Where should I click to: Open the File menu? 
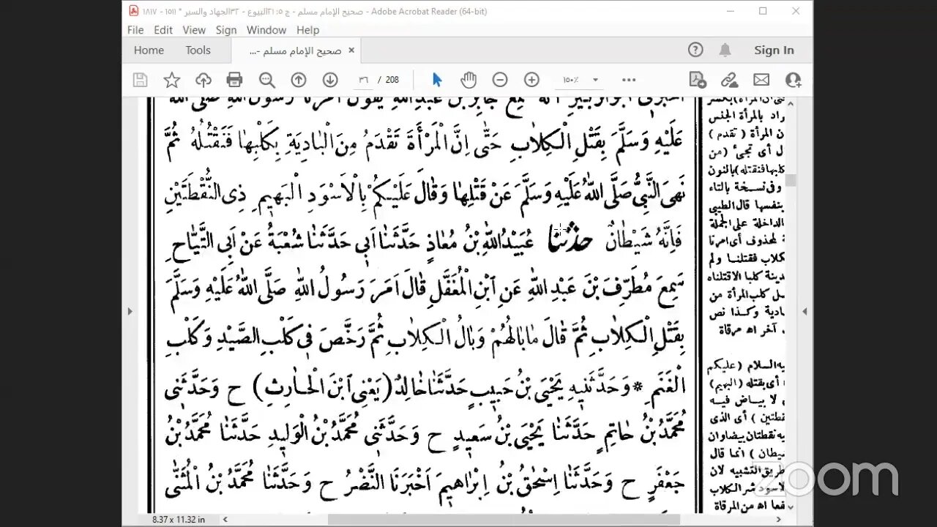135,30
